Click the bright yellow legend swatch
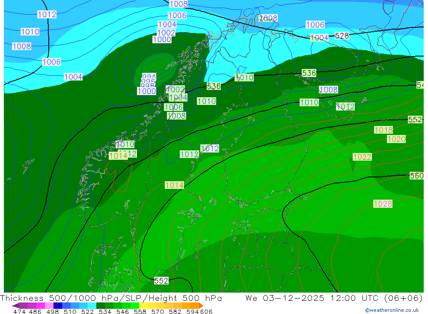This screenshot has height=314, width=428. pyautogui.click(x=143, y=305)
